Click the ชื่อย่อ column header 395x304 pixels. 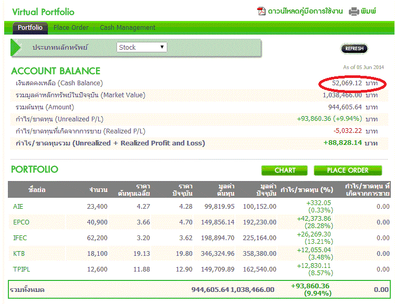pos(37,190)
